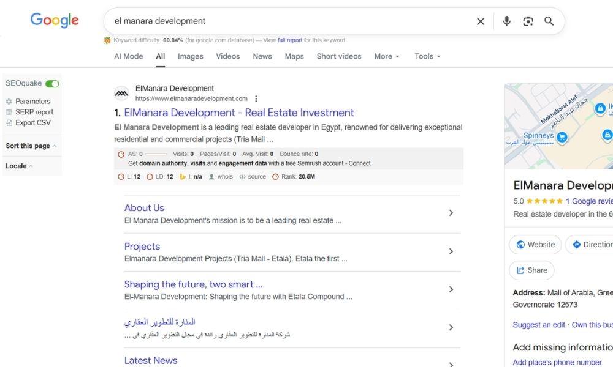Screen dimensions: 613x367
Task: Toggle the SEOquake switch off
Action: 52,84
